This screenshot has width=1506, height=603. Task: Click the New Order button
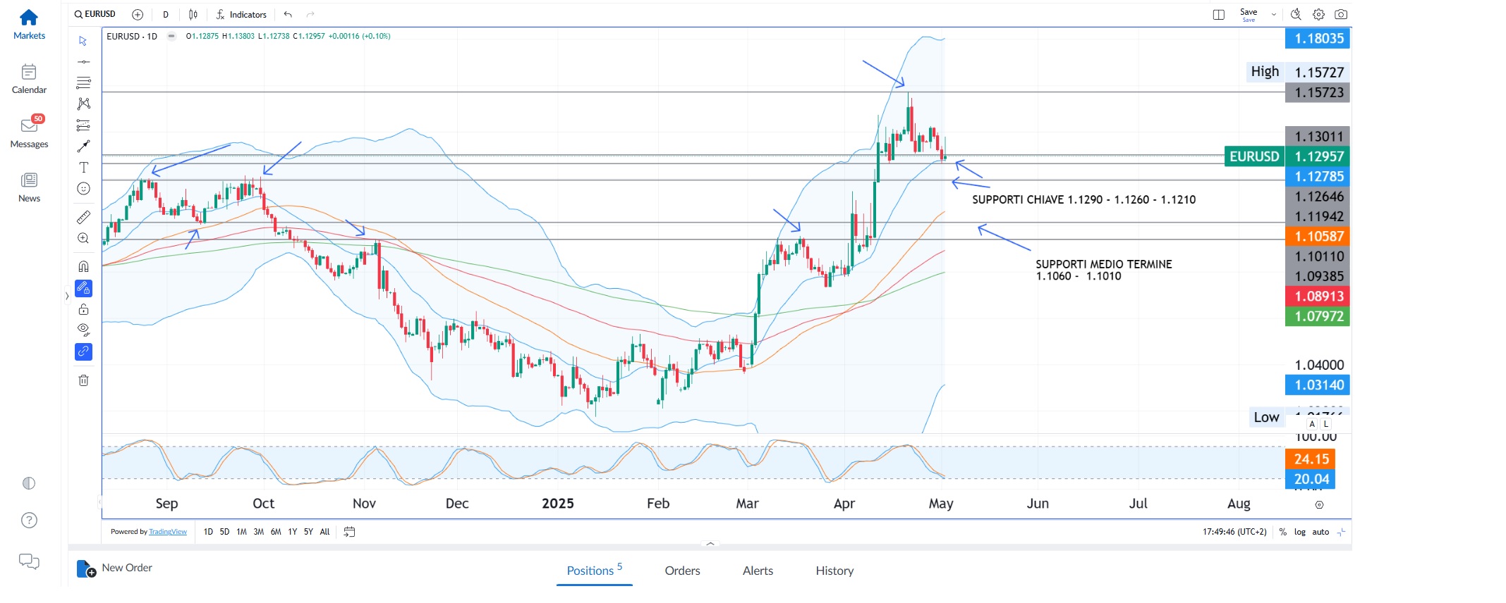114,568
